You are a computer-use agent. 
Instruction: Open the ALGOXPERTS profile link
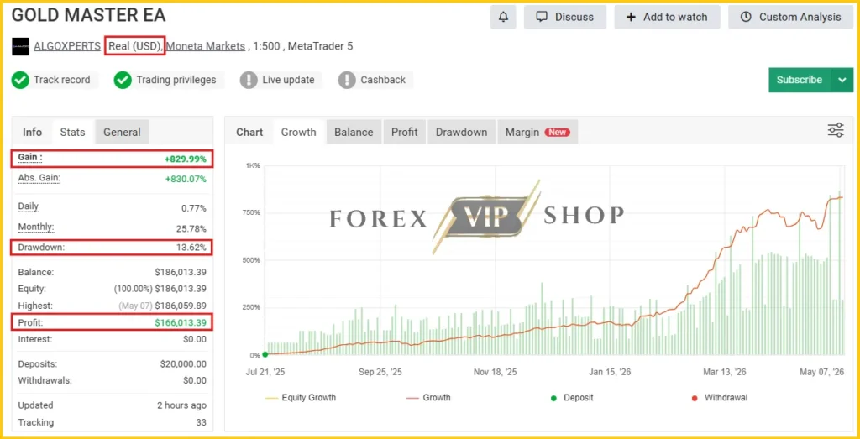click(x=67, y=46)
